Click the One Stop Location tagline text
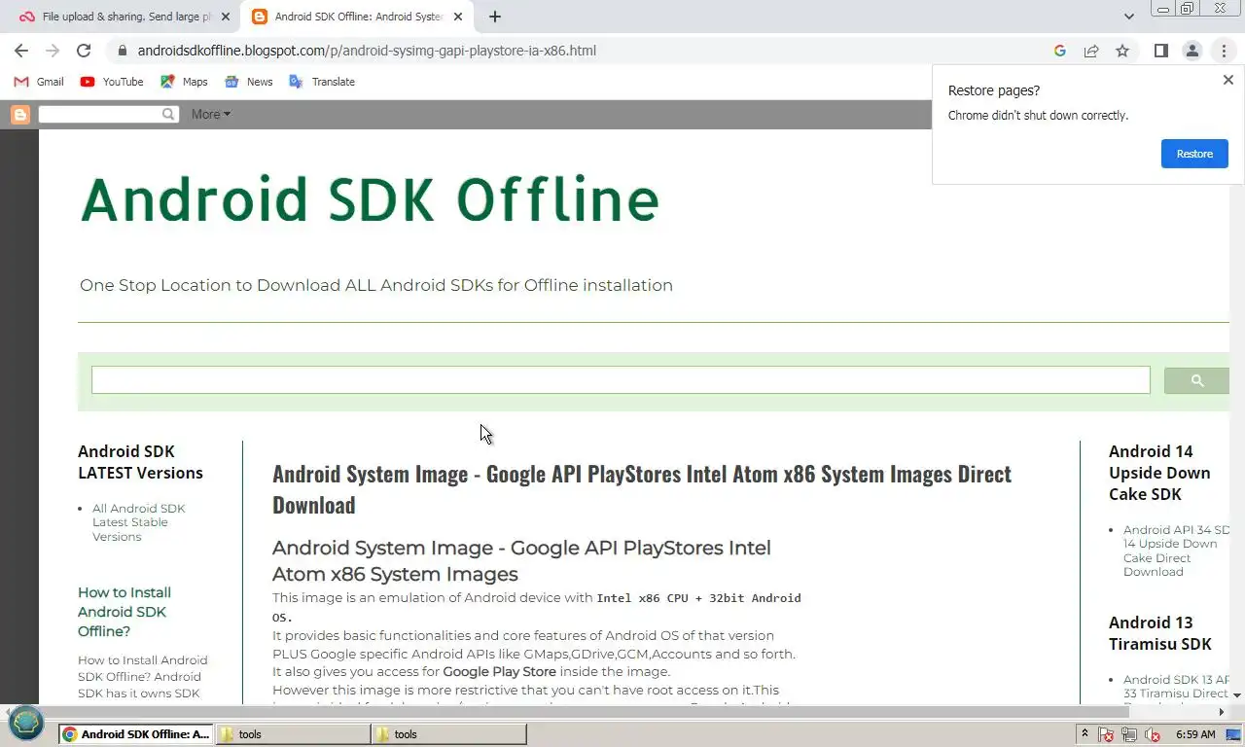 click(x=376, y=285)
